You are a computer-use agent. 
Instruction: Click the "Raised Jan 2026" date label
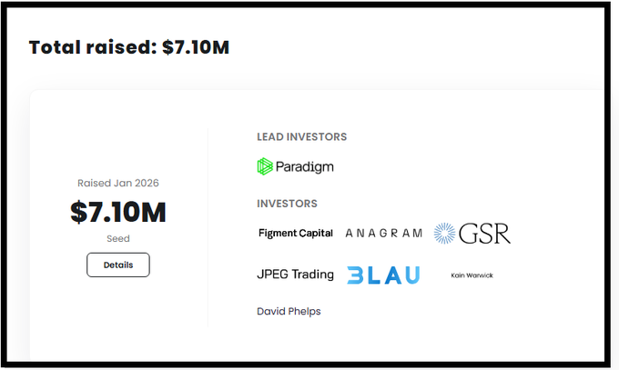coord(118,184)
